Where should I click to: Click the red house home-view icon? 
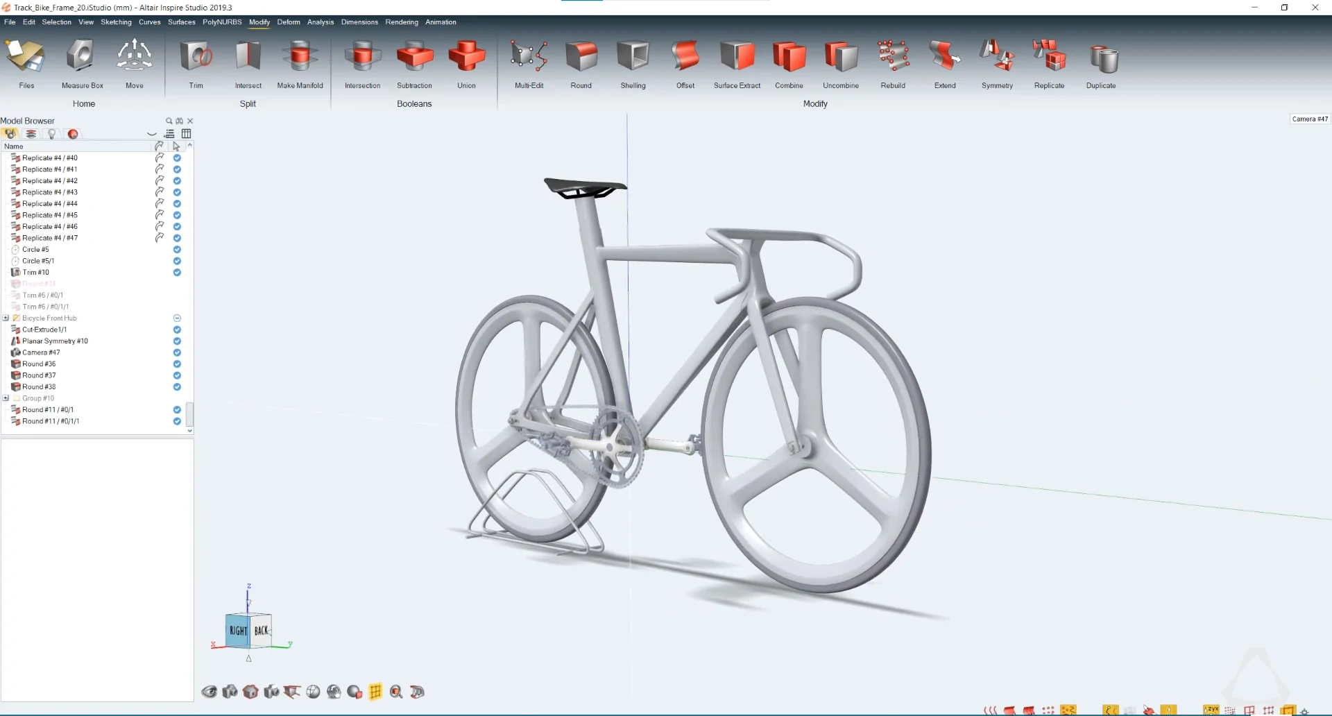(250, 692)
